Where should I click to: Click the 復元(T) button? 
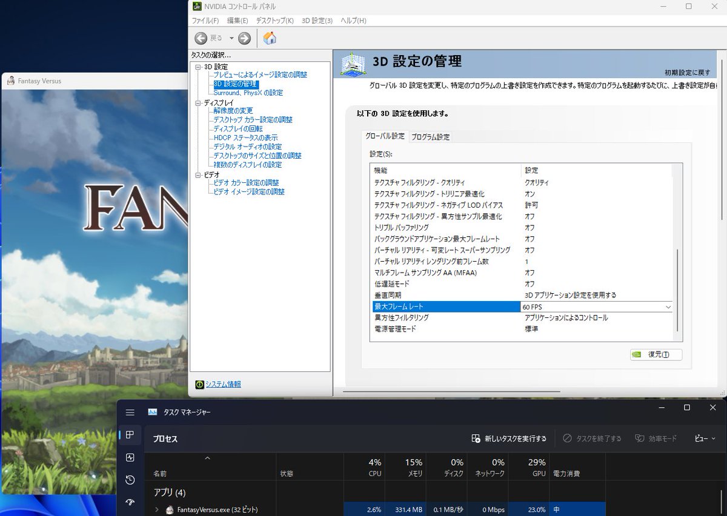(x=656, y=354)
